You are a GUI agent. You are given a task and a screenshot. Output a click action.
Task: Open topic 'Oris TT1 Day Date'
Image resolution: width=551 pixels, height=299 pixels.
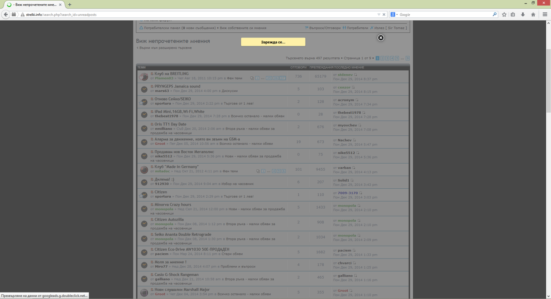point(170,124)
